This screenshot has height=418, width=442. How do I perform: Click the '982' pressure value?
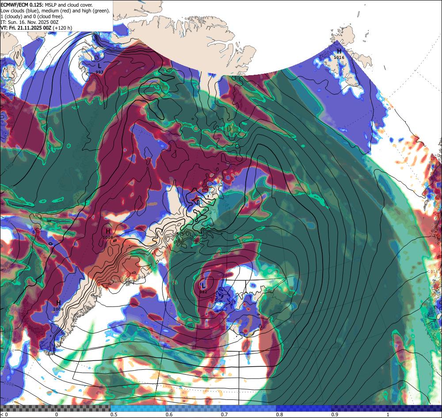tap(203, 291)
